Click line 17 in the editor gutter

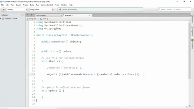point(34,74)
